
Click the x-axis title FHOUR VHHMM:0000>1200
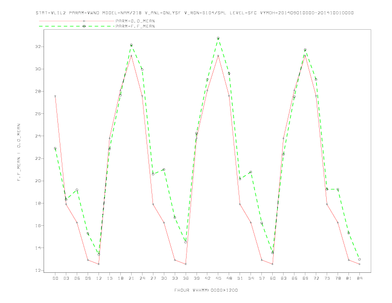tap(206, 290)
